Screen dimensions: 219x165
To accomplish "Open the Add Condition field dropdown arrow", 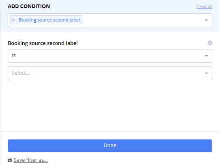I will pyautogui.click(x=206, y=20).
